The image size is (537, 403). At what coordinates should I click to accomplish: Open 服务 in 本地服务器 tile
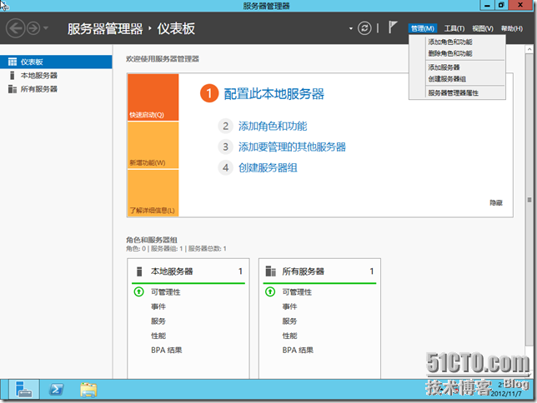(x=158, y=321)
